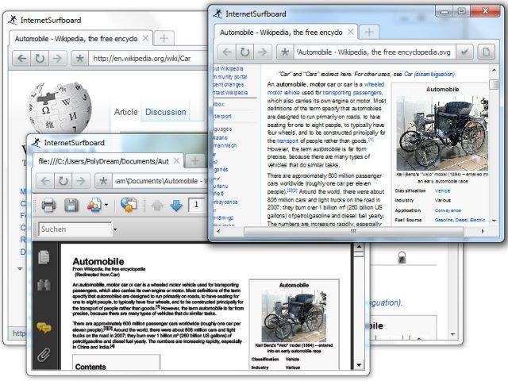Screen dimensions: 508x381
Task: Click PDF viewer scroll down arrow
Action: (359, 365)
